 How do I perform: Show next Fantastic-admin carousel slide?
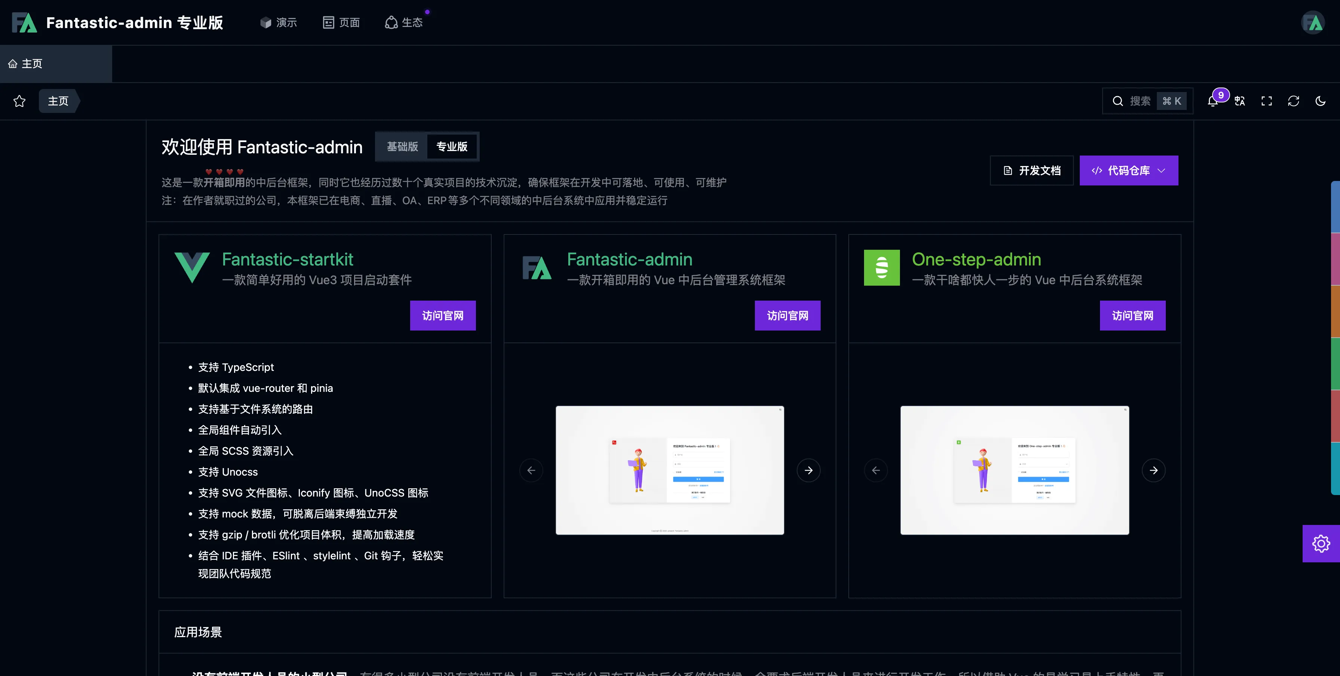coord(808,471)
